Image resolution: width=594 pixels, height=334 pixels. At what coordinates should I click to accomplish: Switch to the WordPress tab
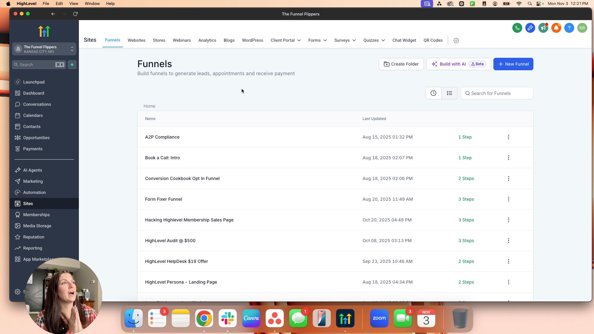coord(252,41)
